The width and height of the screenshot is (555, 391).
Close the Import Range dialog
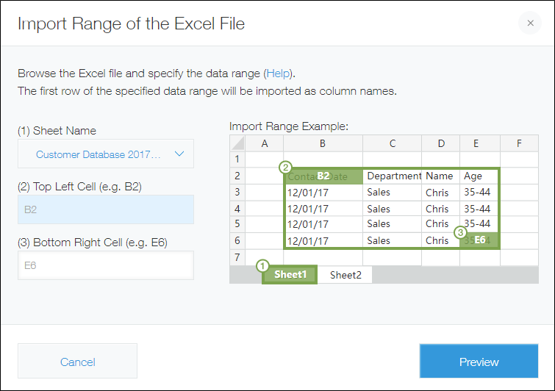pos(529,24)
